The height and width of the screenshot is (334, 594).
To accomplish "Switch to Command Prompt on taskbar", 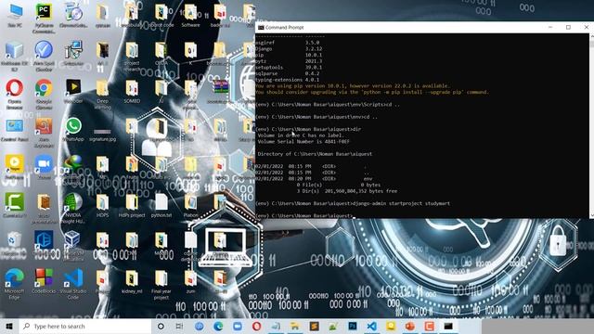I will [x=448, y=326].
